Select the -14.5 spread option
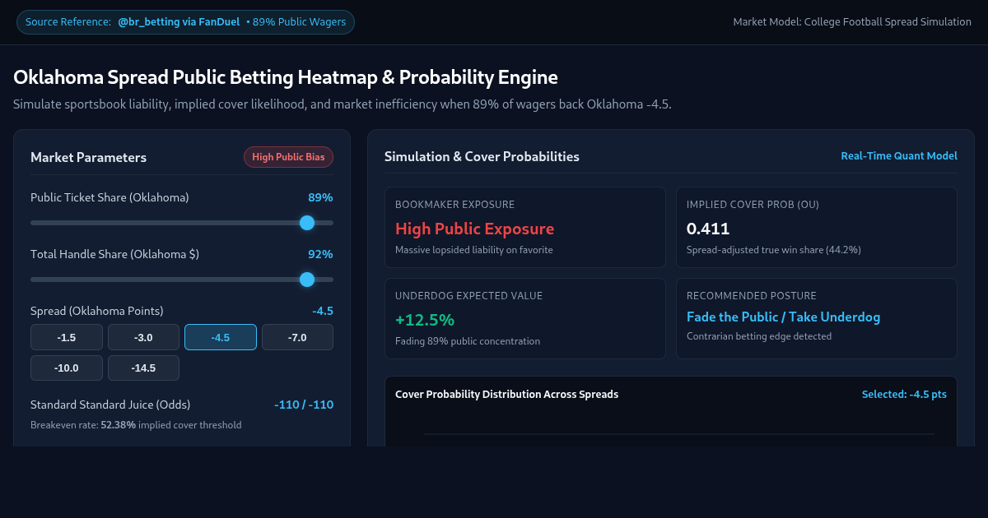Screen dimensions: 988x518 click(x=143, y=368)
